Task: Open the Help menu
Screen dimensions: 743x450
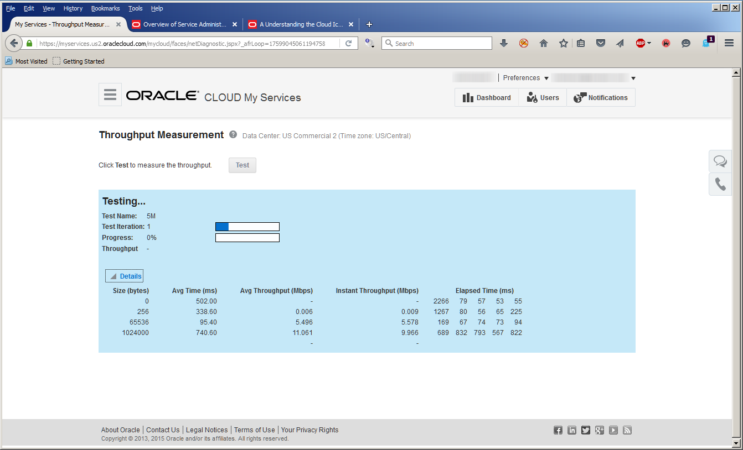Action: [157, 8]
